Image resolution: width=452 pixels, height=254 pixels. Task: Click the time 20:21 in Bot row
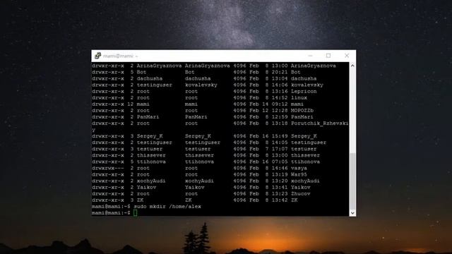coord(280,72)
